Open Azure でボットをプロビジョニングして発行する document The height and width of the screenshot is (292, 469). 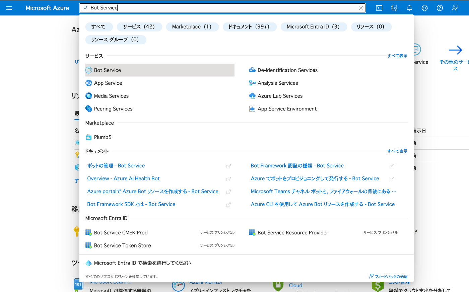point(315,178)
